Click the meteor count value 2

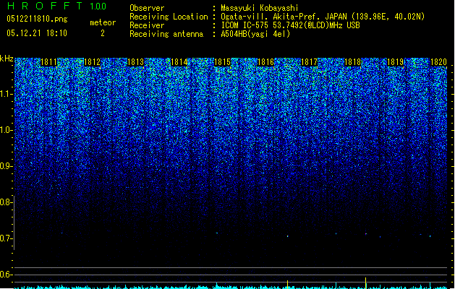[103, 33]
